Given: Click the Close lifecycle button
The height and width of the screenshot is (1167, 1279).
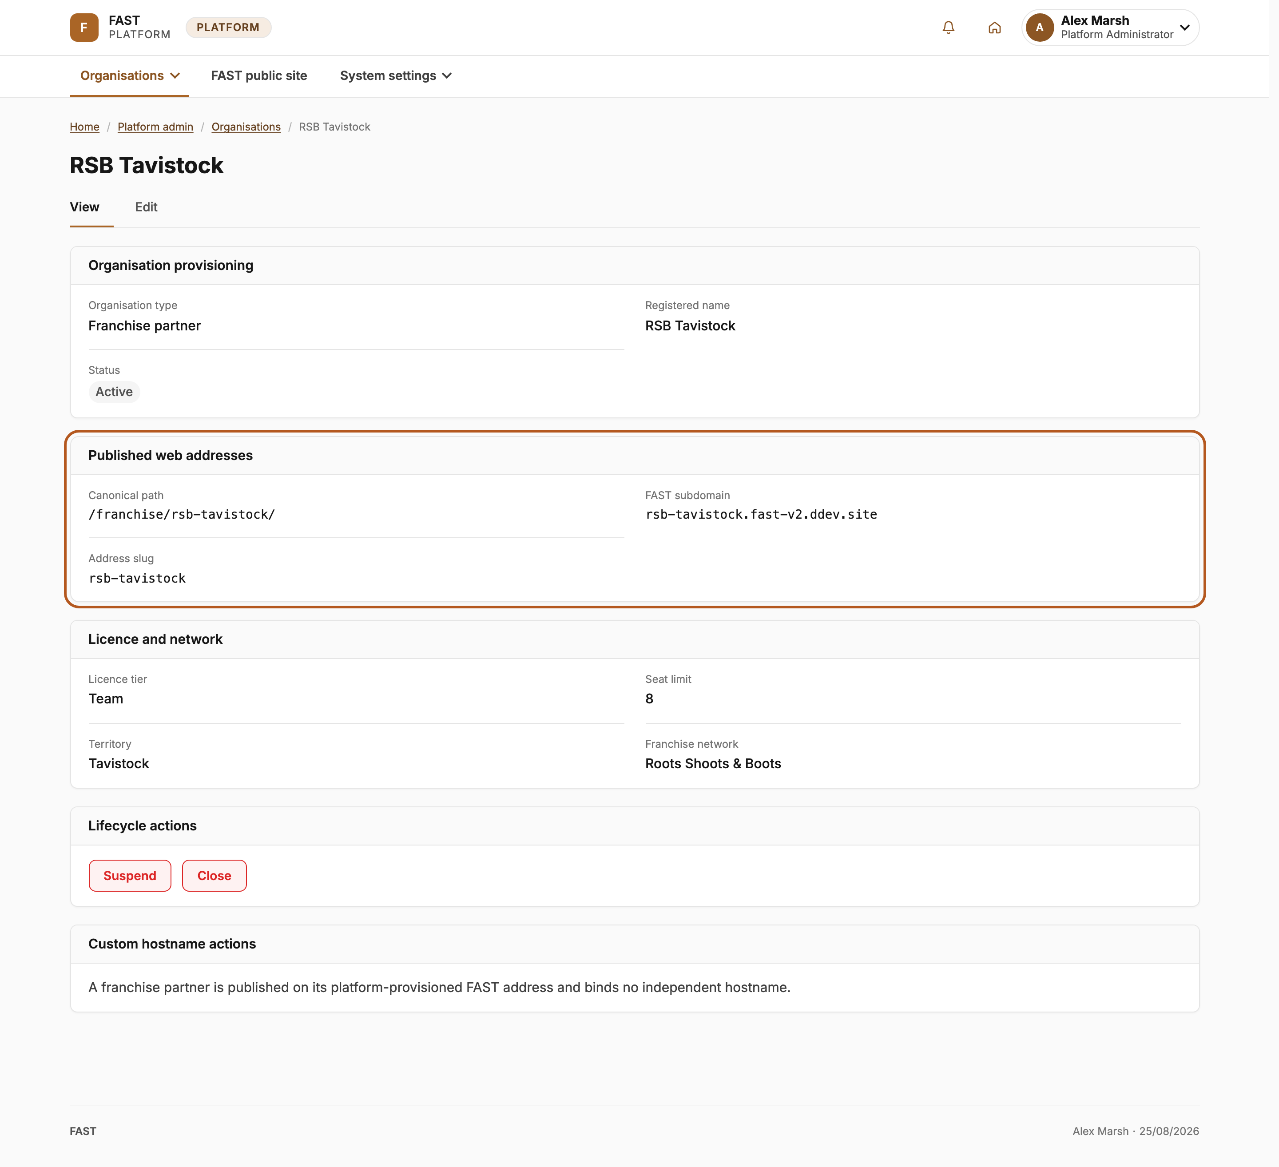Looking at the screenshot, I should click(x=214, y=875).
